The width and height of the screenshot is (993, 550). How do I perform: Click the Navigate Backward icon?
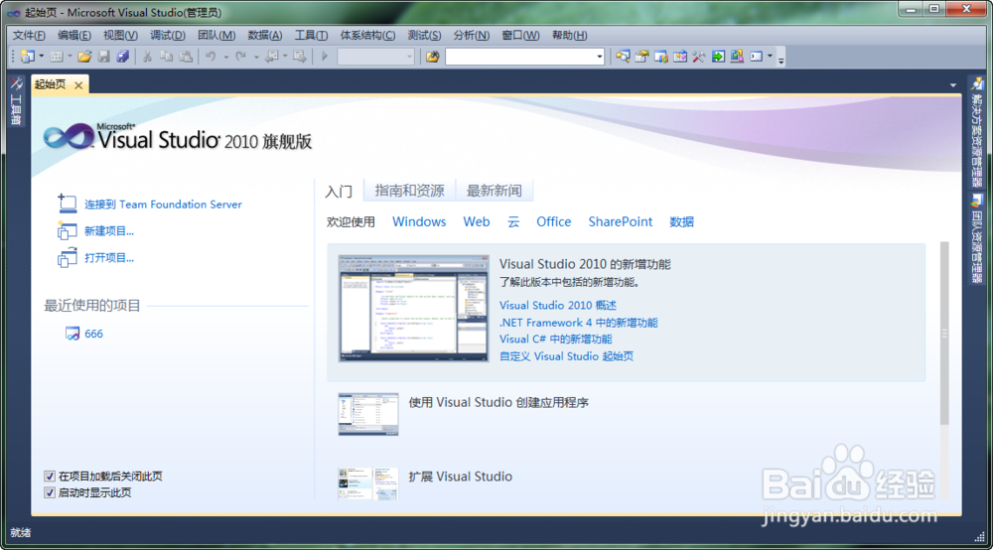(x=271, y=57)
